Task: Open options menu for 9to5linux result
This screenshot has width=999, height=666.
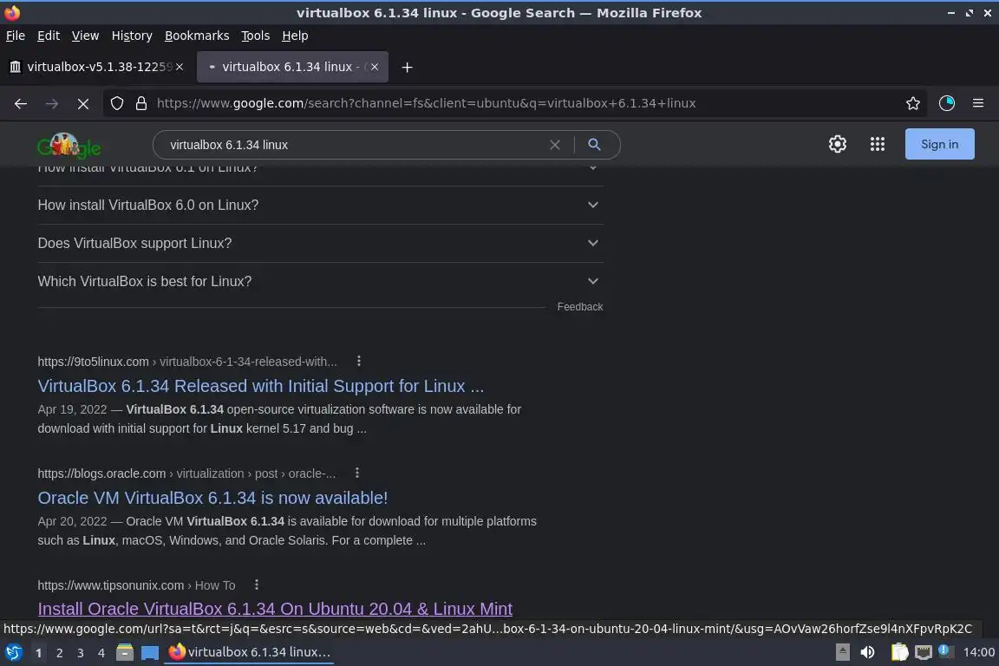Action: (359, 362)
